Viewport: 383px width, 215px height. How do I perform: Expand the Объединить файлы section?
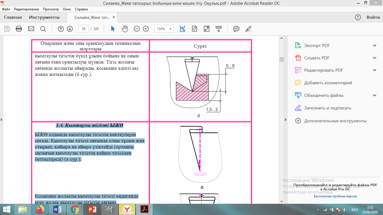point(375,95)
